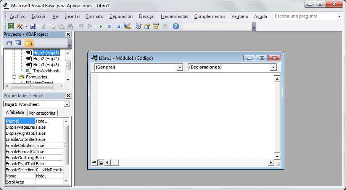Screen dimensions: 346x190
Task: Open the Insertar menu
Action: [x=72, y=16]
